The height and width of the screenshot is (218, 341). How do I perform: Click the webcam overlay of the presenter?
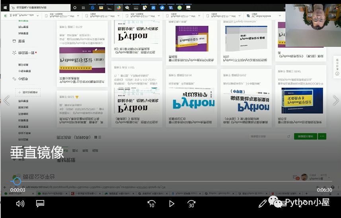click(x=313, y=25)
